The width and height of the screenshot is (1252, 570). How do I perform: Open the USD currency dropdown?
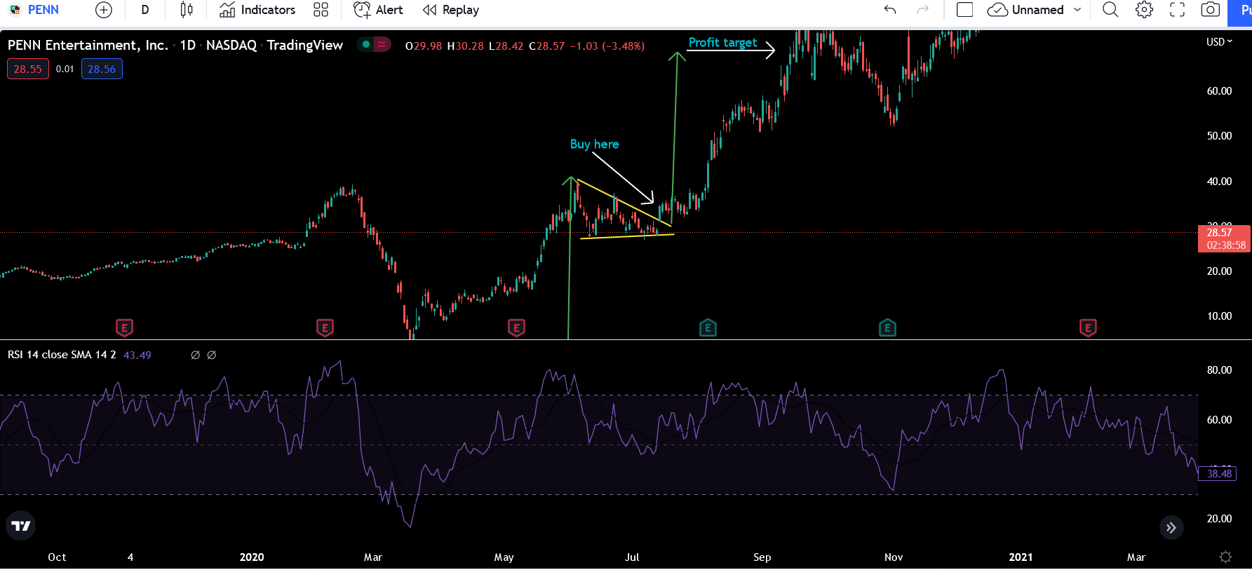(x=1219, y=42)
